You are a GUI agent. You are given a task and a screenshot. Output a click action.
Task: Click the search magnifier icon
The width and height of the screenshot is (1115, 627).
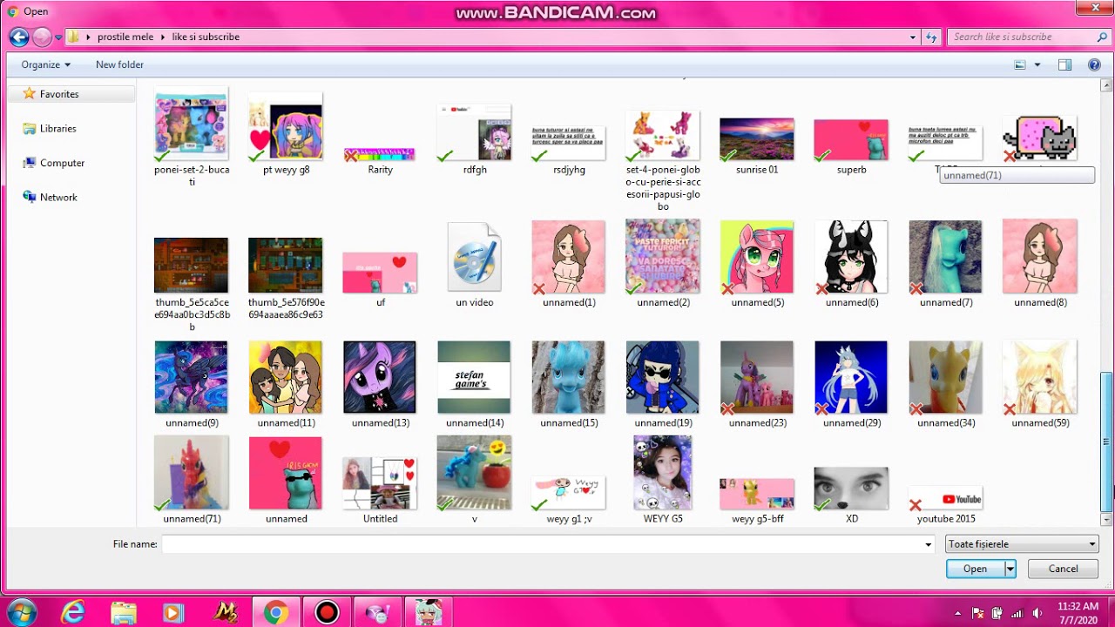pos(1101,37)
